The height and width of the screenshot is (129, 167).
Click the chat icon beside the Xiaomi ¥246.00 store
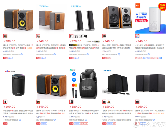click(x=149, y=54)
